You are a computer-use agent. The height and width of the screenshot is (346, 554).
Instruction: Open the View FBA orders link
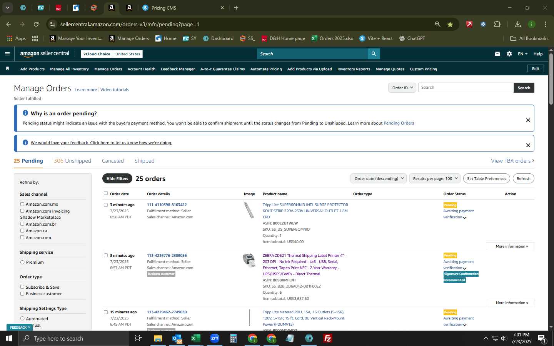tap(512, 161)
